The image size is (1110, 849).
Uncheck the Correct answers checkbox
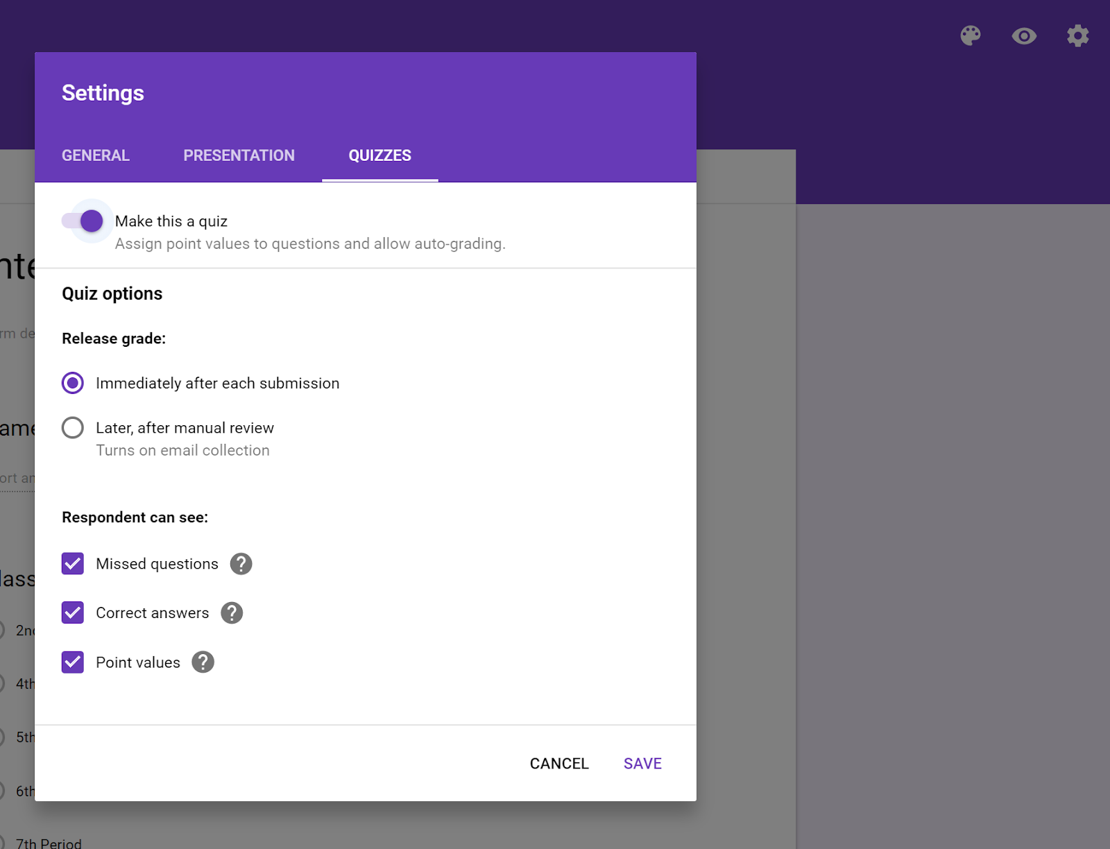pos(72,612)
